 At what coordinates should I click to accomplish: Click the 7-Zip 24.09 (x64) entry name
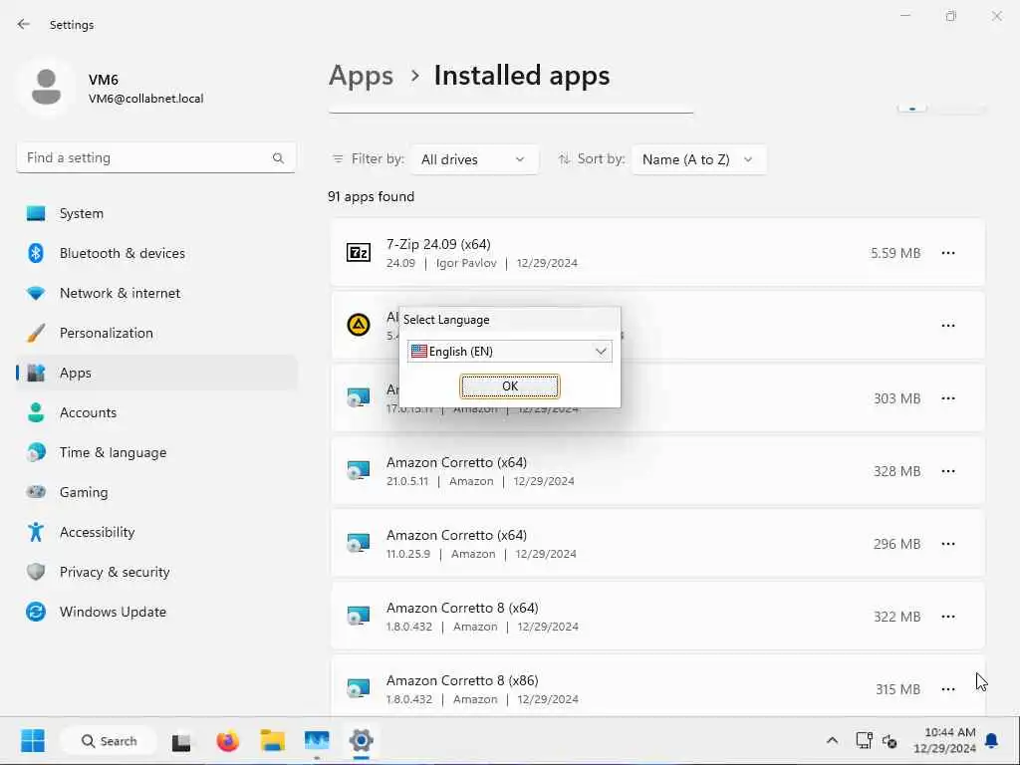tap(438, 244)
